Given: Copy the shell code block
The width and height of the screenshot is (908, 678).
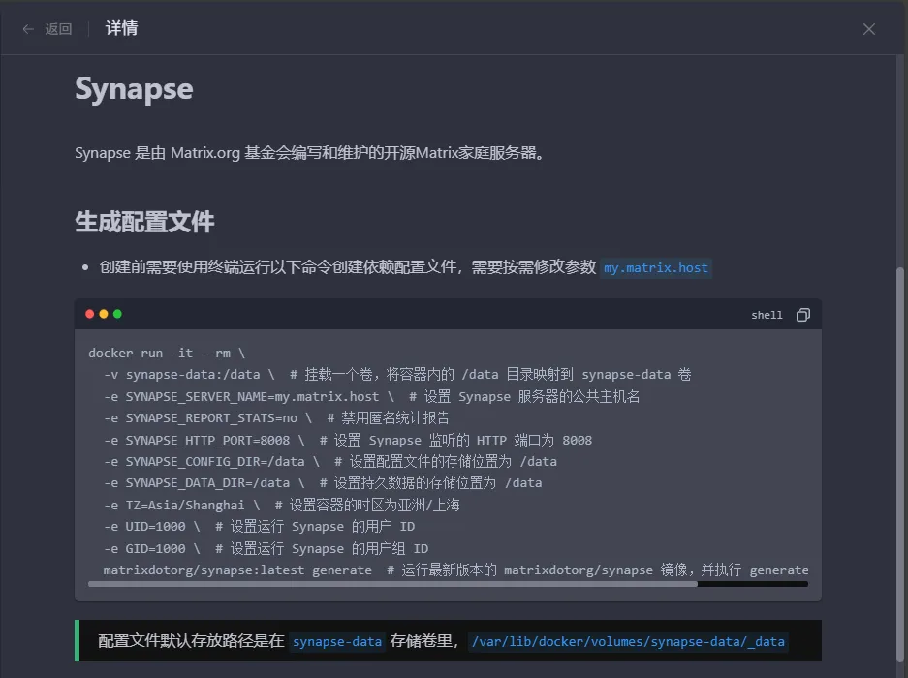Looking at the screenshot, I should point(802,315).
